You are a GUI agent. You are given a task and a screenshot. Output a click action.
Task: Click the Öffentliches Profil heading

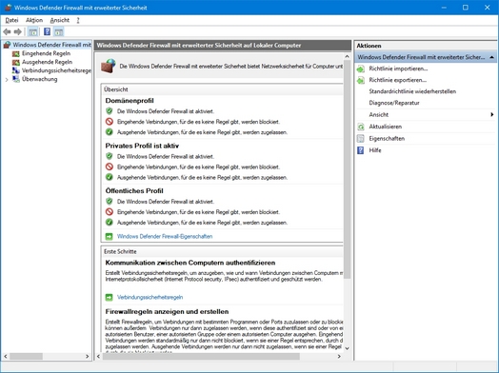tap(134, 191)
